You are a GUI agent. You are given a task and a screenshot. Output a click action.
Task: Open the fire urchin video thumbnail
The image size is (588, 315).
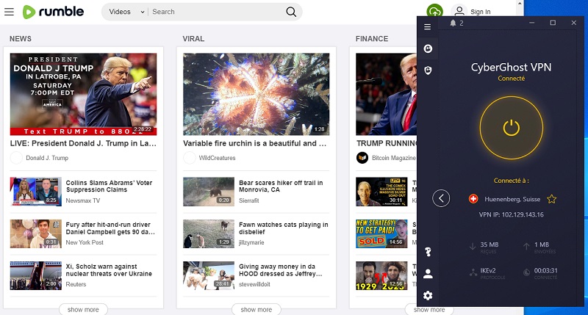pyautogui.click(x=257, y=93)
